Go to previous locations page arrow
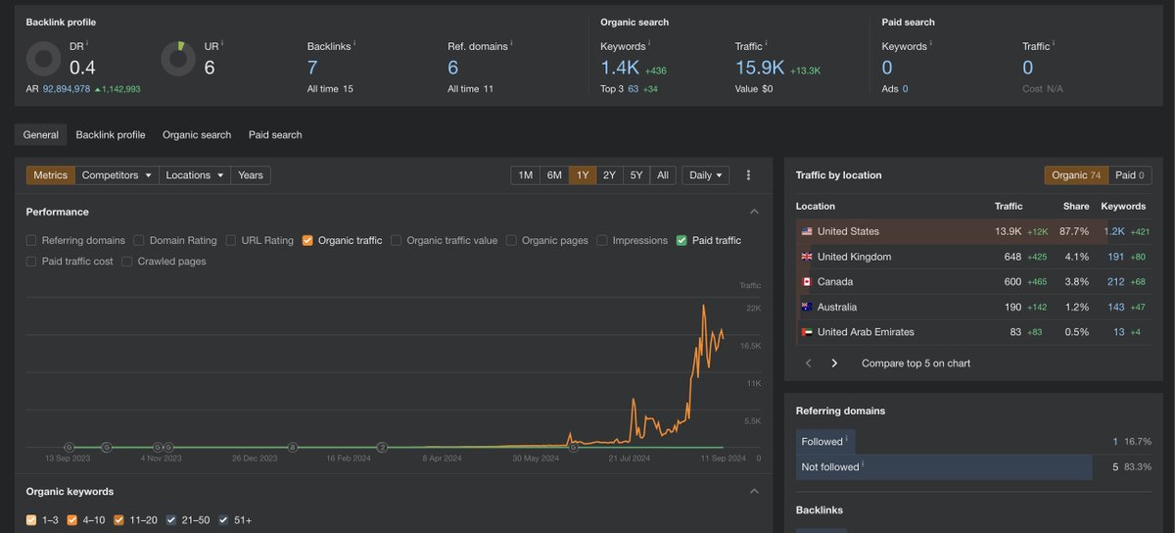Image resolution: width=1175 pixels, height=533 pixels. (x=809, y=363)
